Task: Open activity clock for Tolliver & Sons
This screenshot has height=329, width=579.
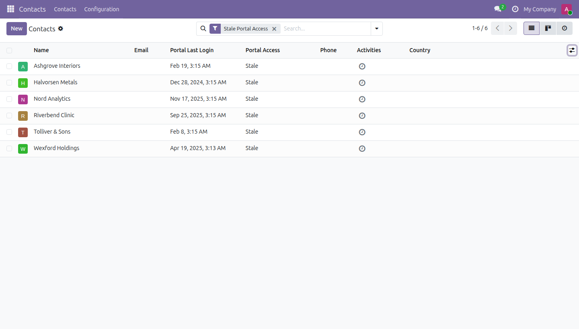Action: tap(362, 132)
